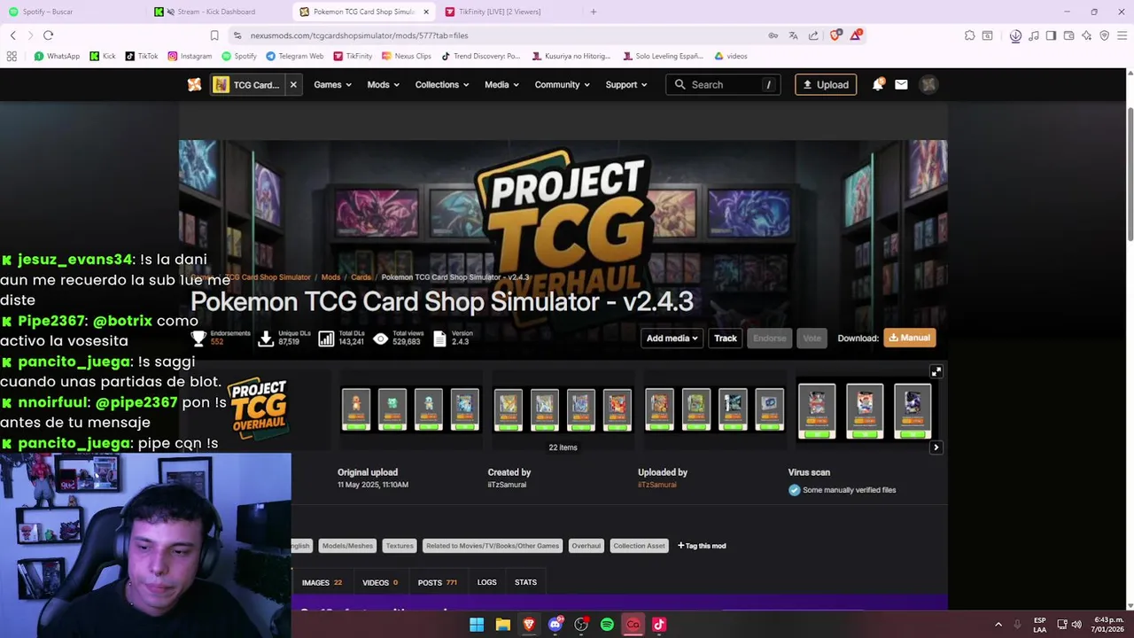Expand gallery to fullscreen
The height and width of the screenshot is (638, 1134).
[936, 371]
